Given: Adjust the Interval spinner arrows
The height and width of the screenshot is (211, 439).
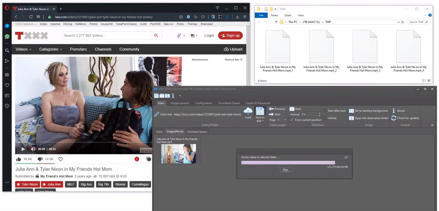Looking at the screenshot, I should tap(320, 114).
